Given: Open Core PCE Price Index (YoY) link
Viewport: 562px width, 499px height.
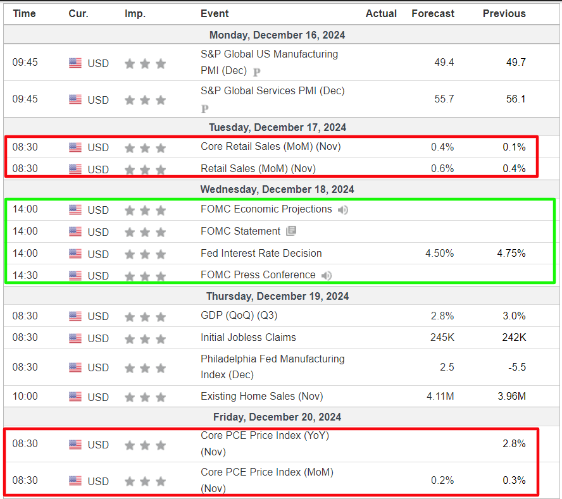Looking at the screenshot, I should click(x=265, y=443).
